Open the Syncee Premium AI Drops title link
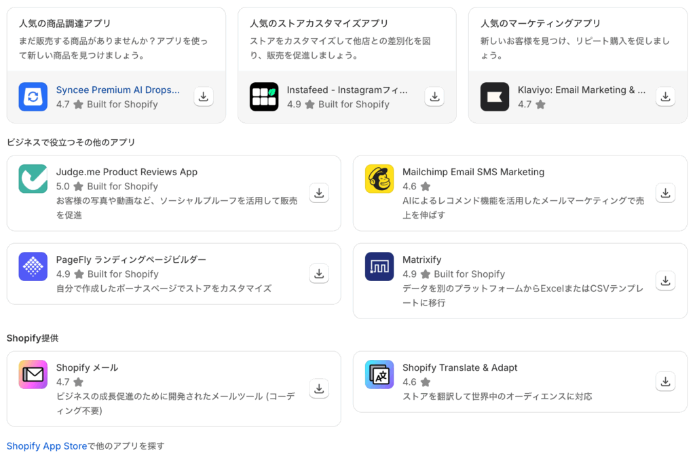The image size is (695, 459). pyautogui.click(x=118, y=90)
